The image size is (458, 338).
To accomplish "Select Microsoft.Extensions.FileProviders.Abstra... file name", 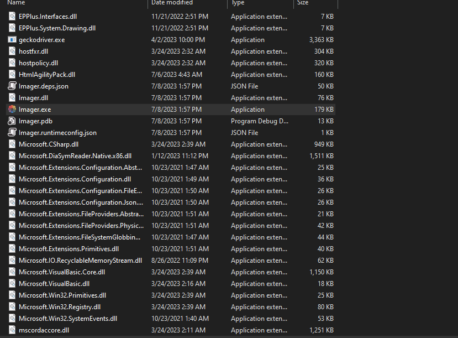I will click(x=81, y=214).
